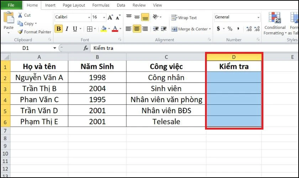Open Orientation dropdown arrow

click(x=161, y=17)
